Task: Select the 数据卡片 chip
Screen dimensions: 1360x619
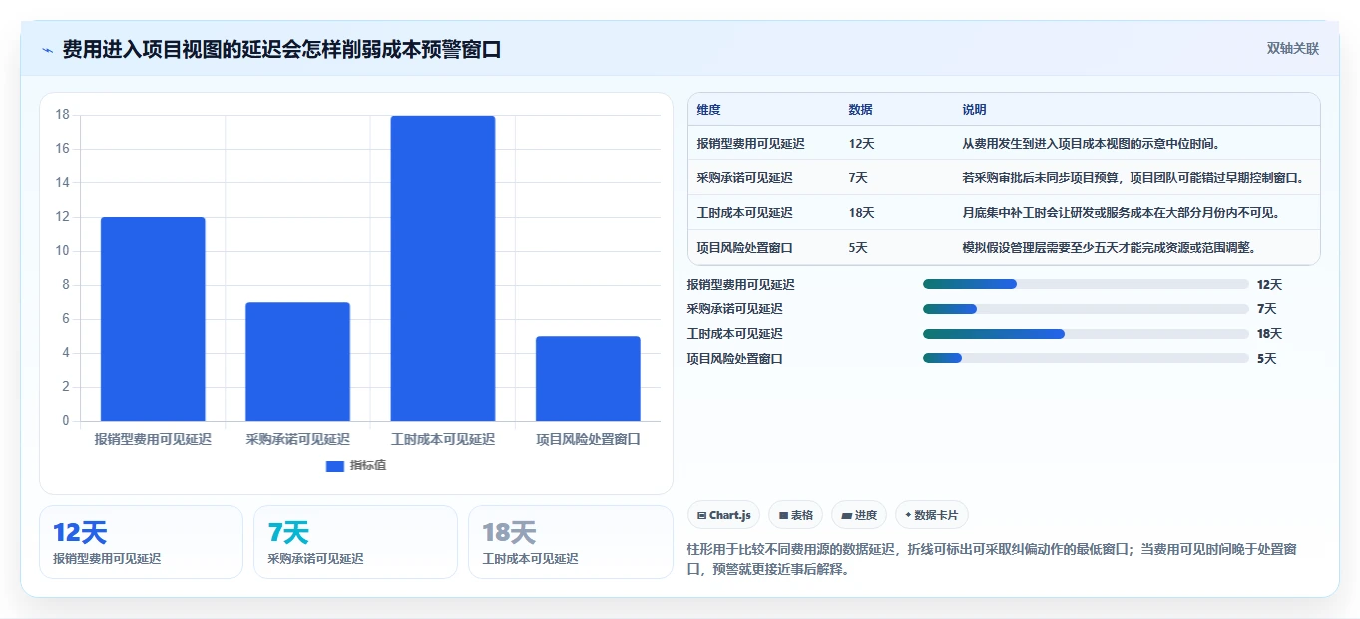Action: (x=931, y=515)
